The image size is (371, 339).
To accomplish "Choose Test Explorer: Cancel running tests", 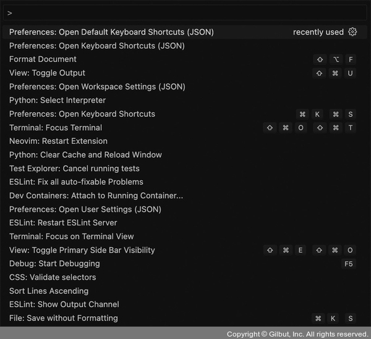I will pyautogui.click(x=74, y=169).
